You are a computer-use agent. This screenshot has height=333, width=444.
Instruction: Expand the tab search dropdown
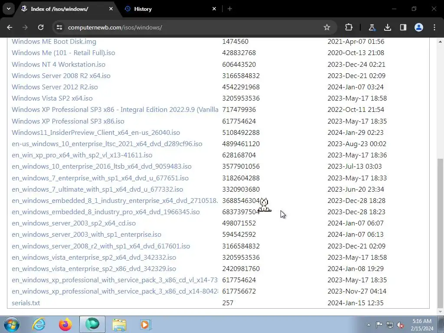(x=9, y=9)
